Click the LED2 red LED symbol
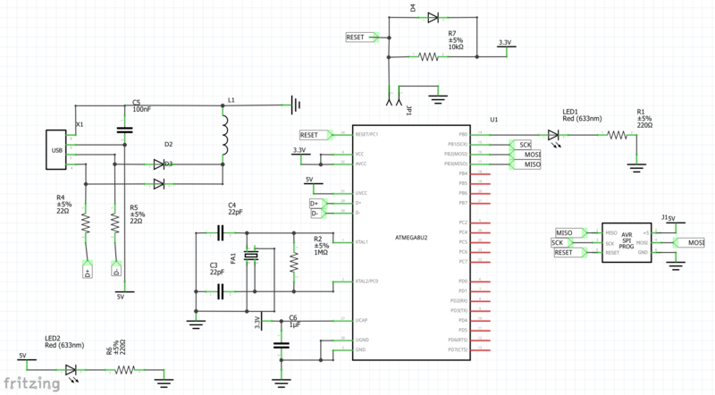 (x=71, y=369)
